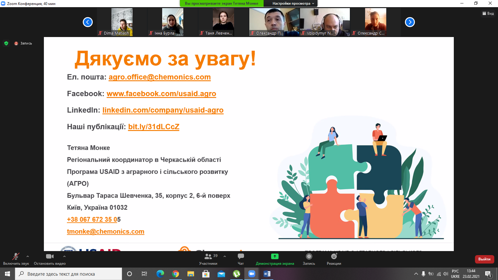
Task: Switch to Word app in taskbar
Action: (267, 274)
